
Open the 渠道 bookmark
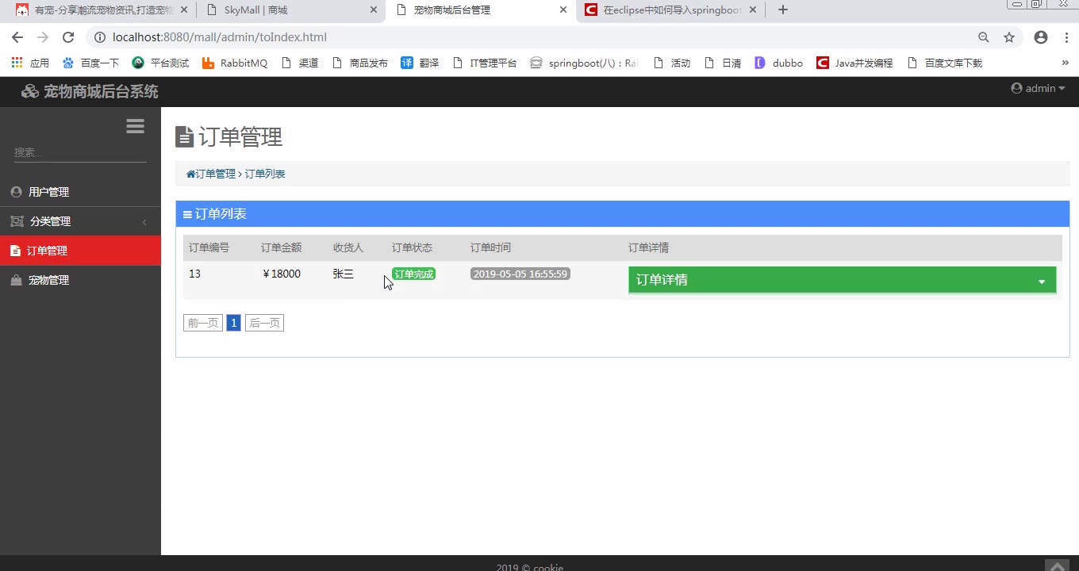[x=300, y=63]
